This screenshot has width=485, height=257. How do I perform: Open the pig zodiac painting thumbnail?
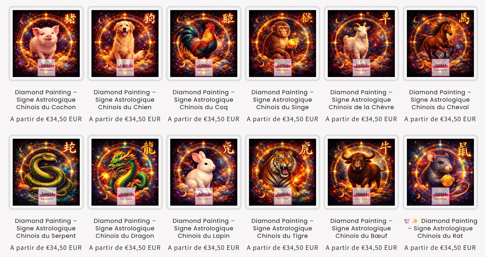point(46,44)
